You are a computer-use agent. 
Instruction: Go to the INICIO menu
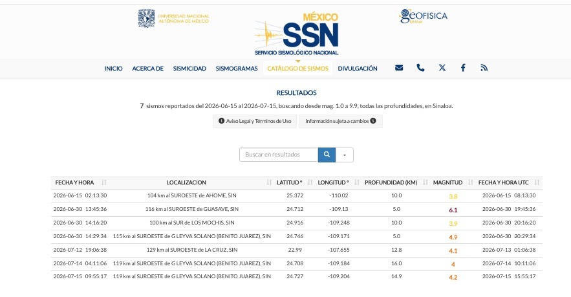click(x=114, y=69)
